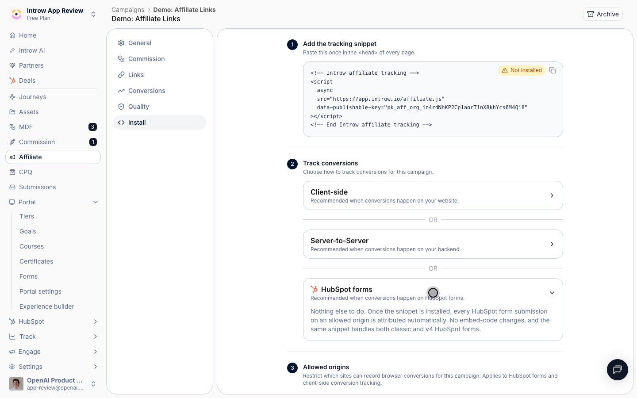Open the Commission campaign tab
This screenshot has height=398, width=637.
pos(160,59)
